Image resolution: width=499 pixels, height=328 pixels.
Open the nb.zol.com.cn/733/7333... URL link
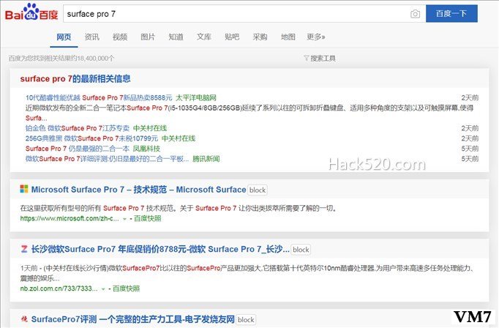click(59, 288)
